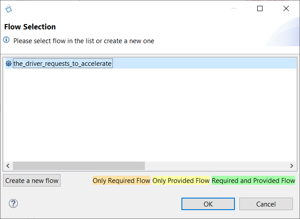The image size is (300, 219).
Task: Cancel the Flow Selection dialog
Action: tap(266, 204)
